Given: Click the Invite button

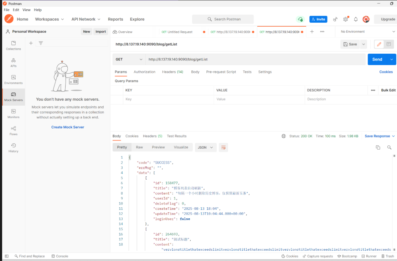Looking at the screenshot, I should [x=318, y=19].
